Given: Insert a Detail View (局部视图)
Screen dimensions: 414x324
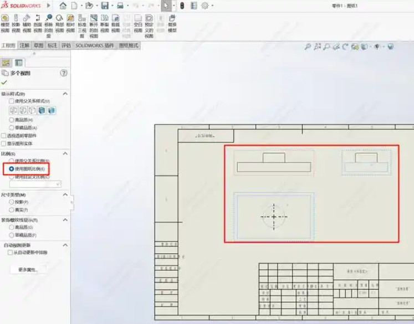Looking at the screenshot, I should (60, 24).
